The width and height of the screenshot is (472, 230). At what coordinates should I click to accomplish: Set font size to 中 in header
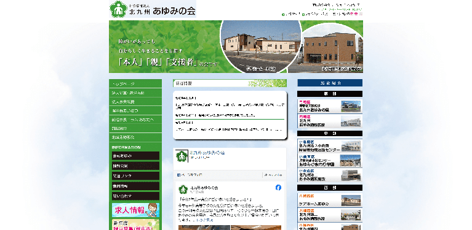pos(356,13)
